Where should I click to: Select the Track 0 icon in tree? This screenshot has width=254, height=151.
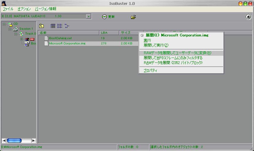coord(21,34)
